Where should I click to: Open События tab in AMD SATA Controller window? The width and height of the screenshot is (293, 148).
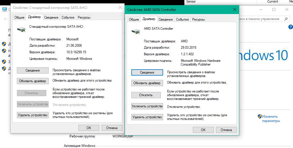182,19
